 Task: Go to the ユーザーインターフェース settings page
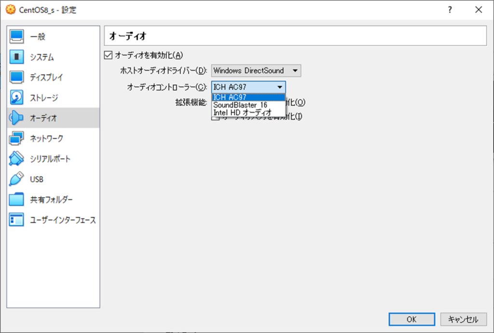point(53,220)
